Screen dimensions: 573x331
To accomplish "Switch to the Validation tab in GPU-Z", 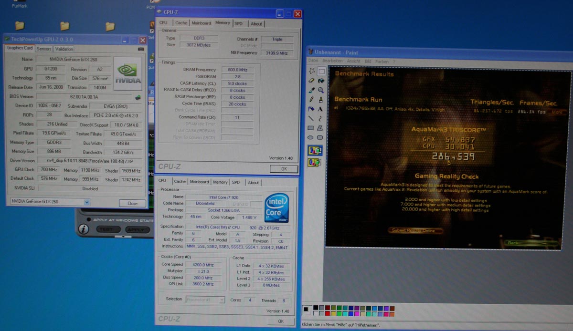I will pyautogui.click(x=64, y=49).
